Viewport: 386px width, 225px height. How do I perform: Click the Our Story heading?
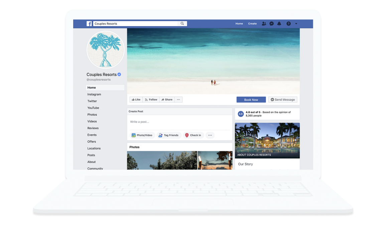pyautogui.click(x=245, y=164)
